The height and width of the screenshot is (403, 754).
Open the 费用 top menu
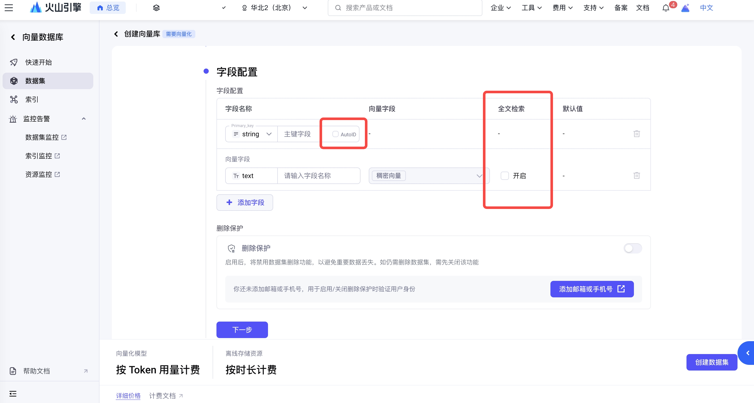[x=562, y=8]
